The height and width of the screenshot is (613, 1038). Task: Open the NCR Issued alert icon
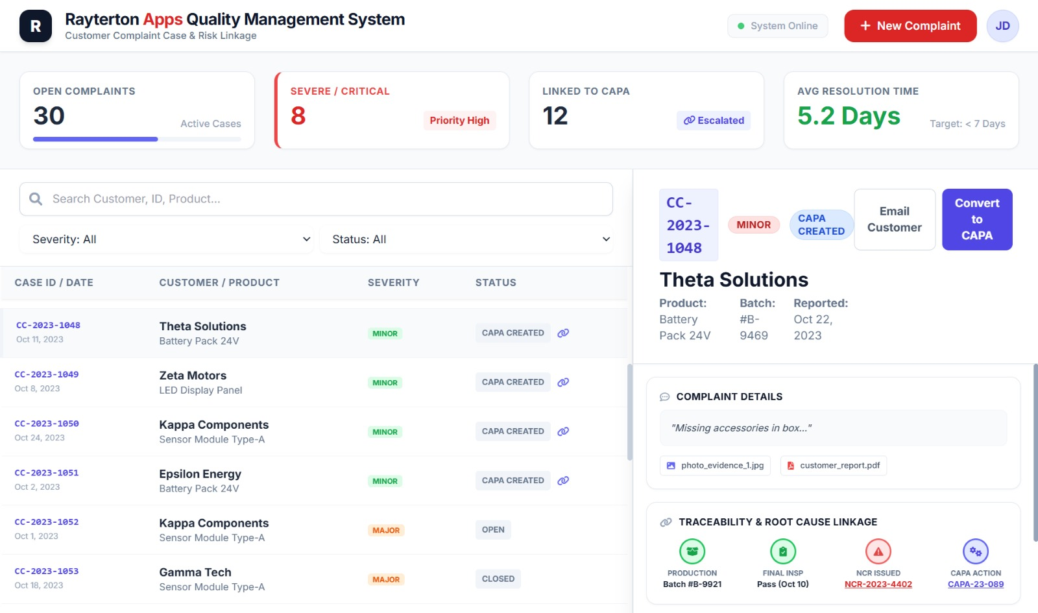coord(878,551)
